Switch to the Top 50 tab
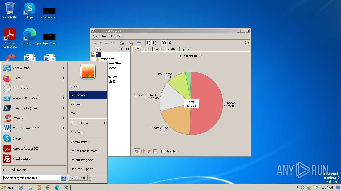This screenshot has height=191, width=341. [x=147, y=49]
